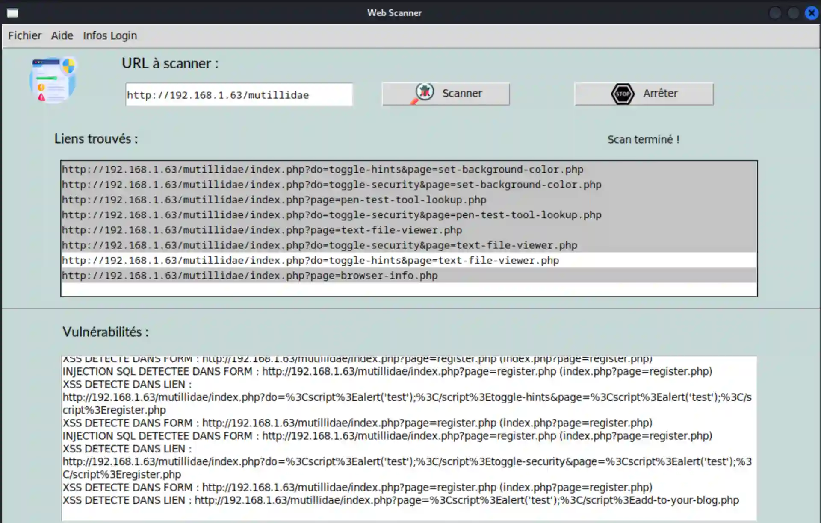821x523 pixels.
Task: Open the Aide menu
Action: [x=62, y=35]
